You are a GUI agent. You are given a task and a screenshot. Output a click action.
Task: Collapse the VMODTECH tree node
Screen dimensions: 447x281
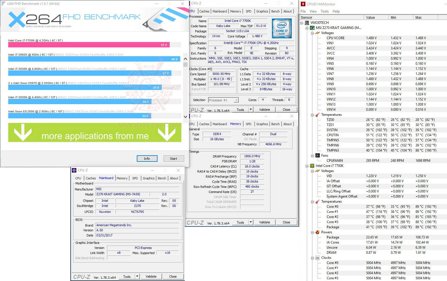click(x=302, y=23)
